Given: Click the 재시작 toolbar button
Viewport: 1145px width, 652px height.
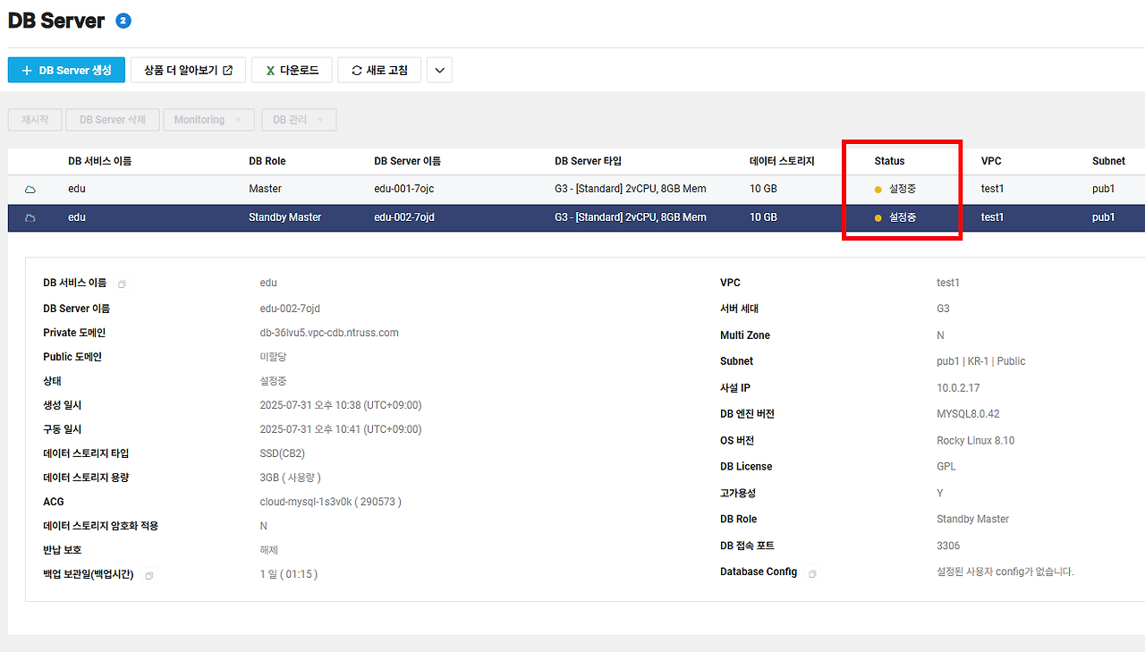Looking at the screenshot, I should tap(35, 119).
